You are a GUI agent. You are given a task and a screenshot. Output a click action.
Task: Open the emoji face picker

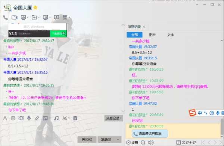point(13,118)
